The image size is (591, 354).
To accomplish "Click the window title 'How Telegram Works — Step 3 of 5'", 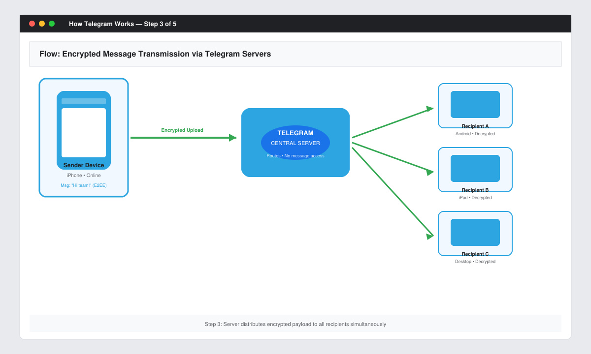I will pyautogui.click(x=123, y=24).
